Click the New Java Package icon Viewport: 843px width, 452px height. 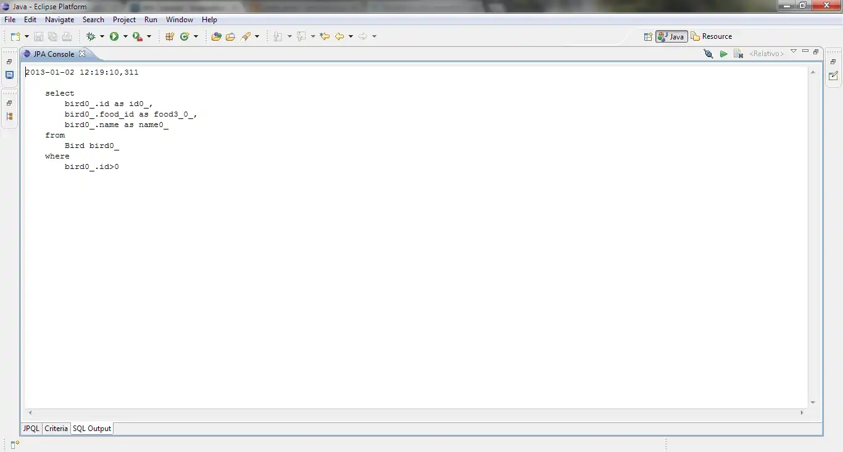point(170,36)
